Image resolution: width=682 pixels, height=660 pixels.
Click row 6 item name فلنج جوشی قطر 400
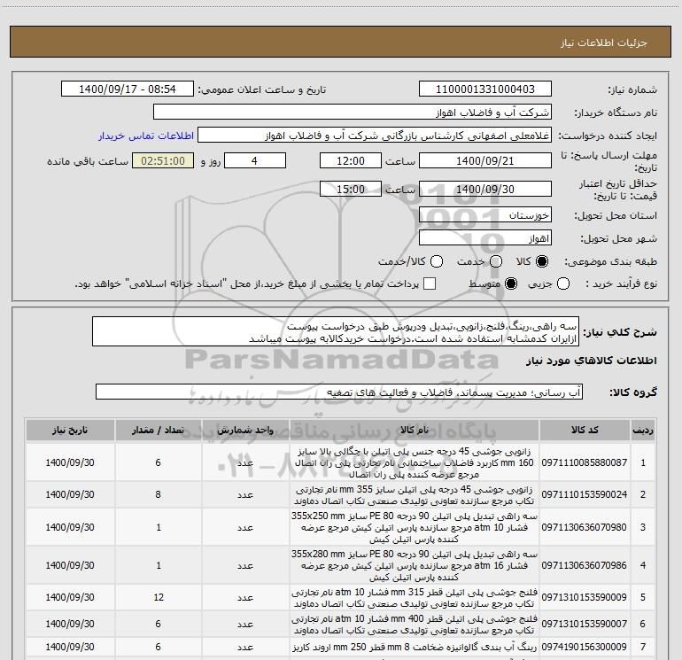415,625
